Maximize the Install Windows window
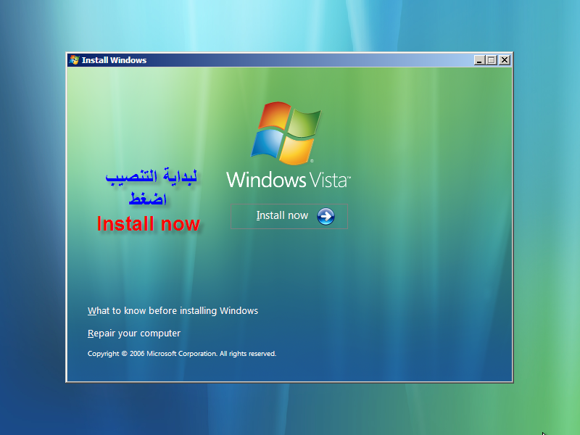 492,60
